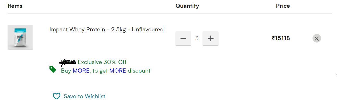The height and width of the screenshot is (112, 337).
Task: Open Impact Whey Protein product title
Action: pyautogui.click(x=107, y=30)
